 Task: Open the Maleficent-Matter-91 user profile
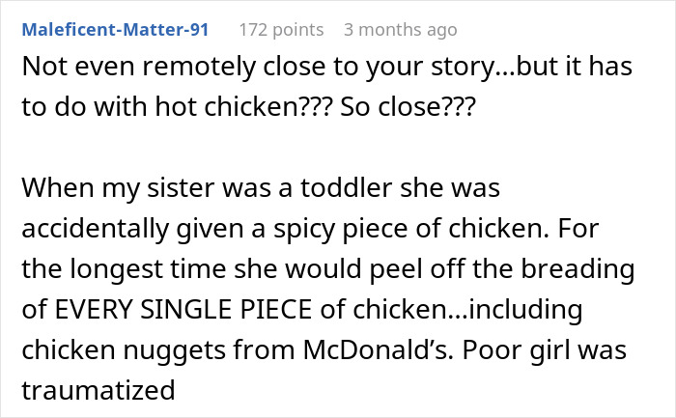tap(115, 30)
